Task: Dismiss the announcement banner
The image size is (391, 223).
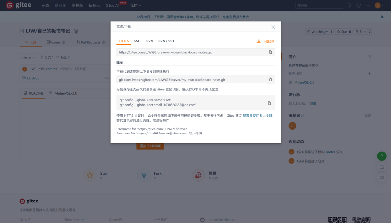Action: click(x=382, y=17)
